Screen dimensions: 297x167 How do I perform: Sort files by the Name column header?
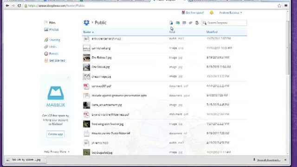[89, 32]
